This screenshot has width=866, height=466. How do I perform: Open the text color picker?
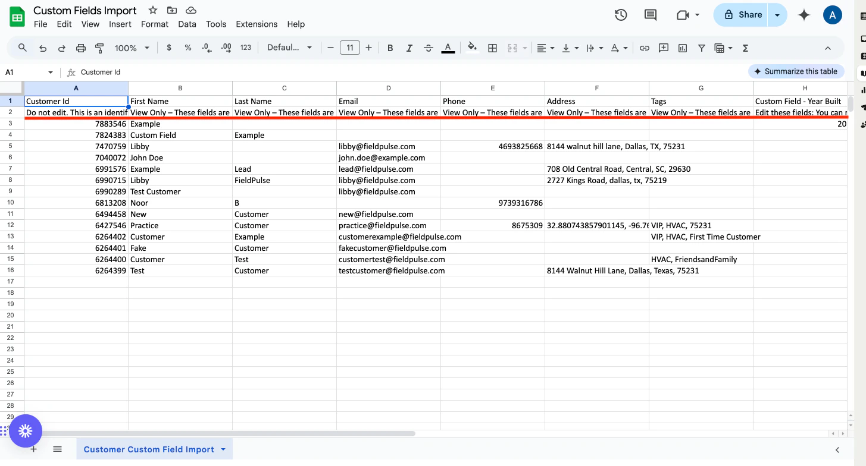tap(448, 48)
